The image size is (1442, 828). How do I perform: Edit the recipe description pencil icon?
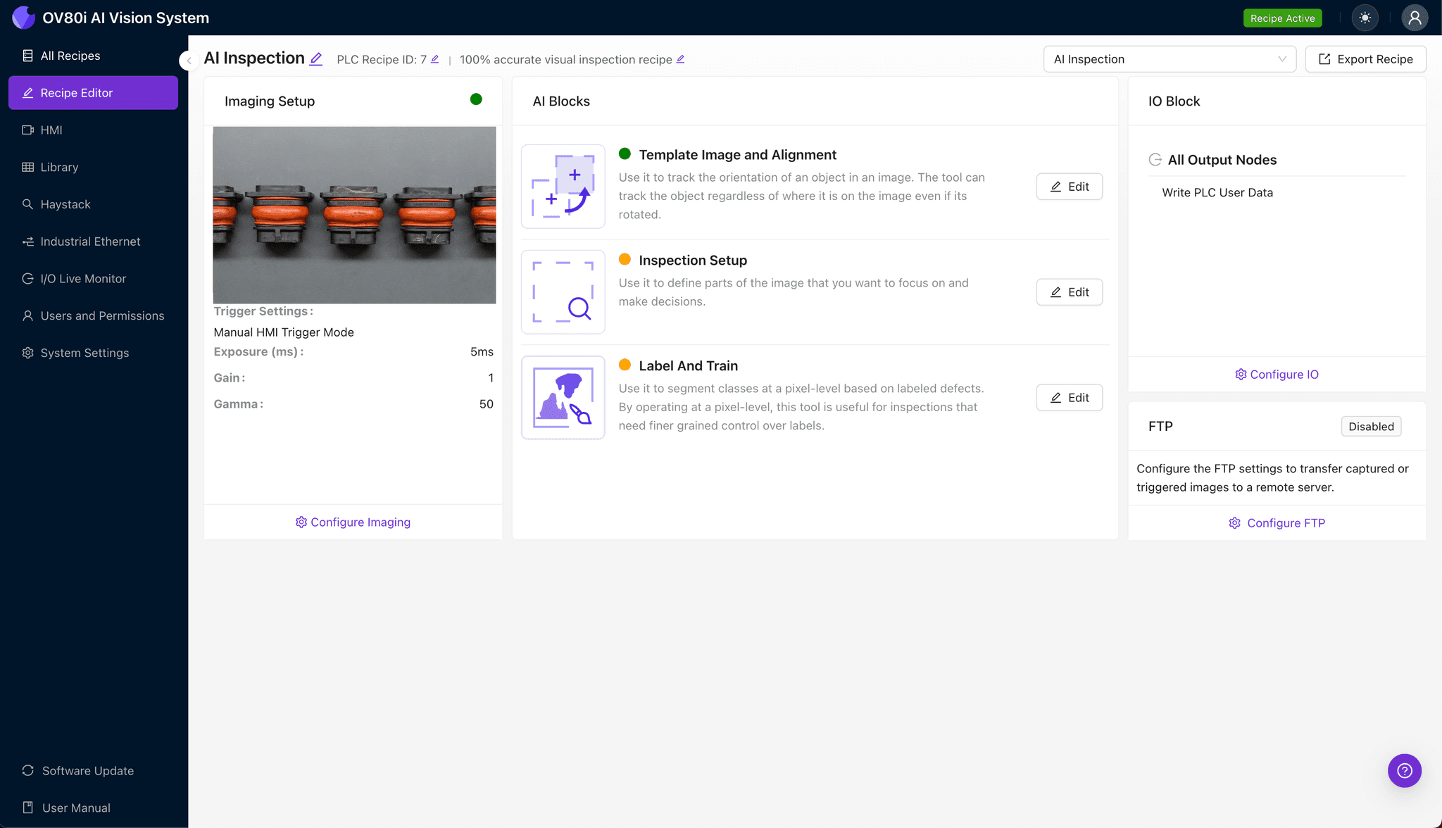coord(680,59)
